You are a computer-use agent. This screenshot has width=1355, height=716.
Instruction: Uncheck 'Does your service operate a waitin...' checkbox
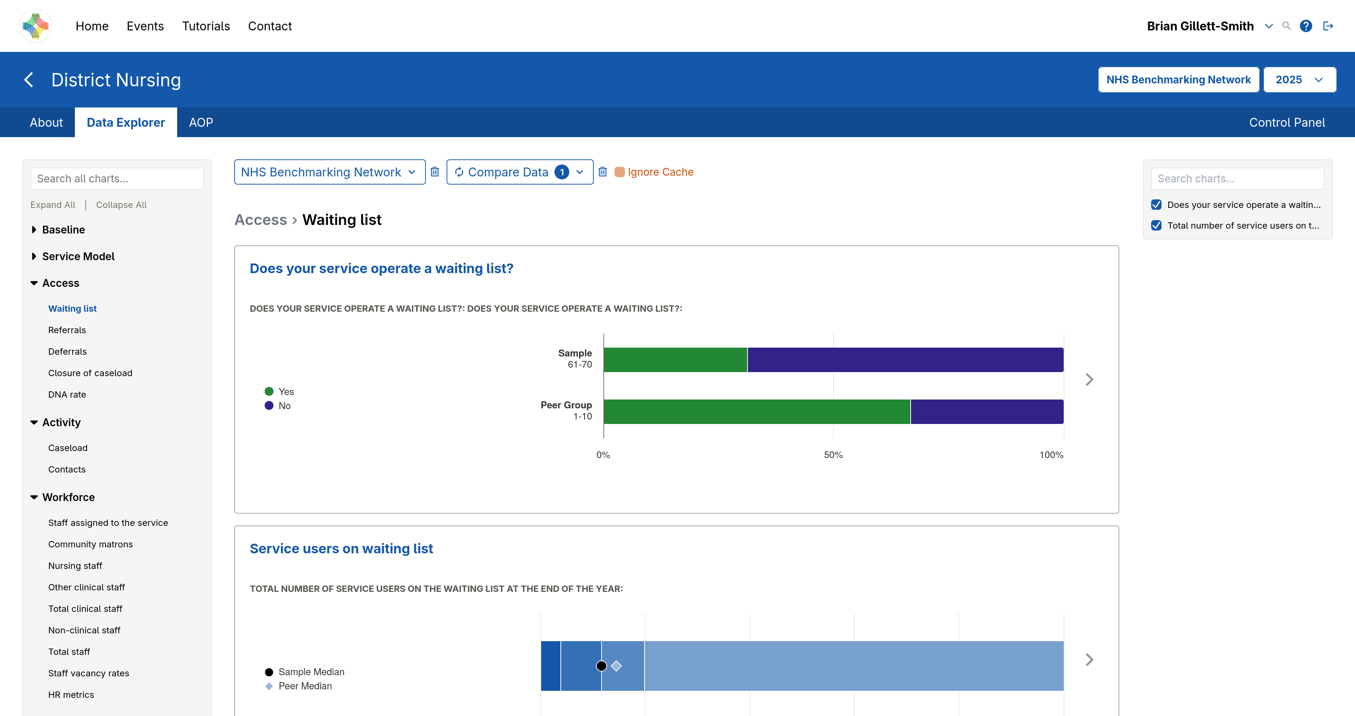pos(1156,205)
